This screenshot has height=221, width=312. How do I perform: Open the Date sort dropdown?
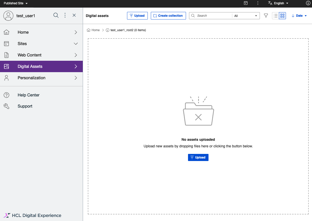pyautogui.click(x=299, y=16)
